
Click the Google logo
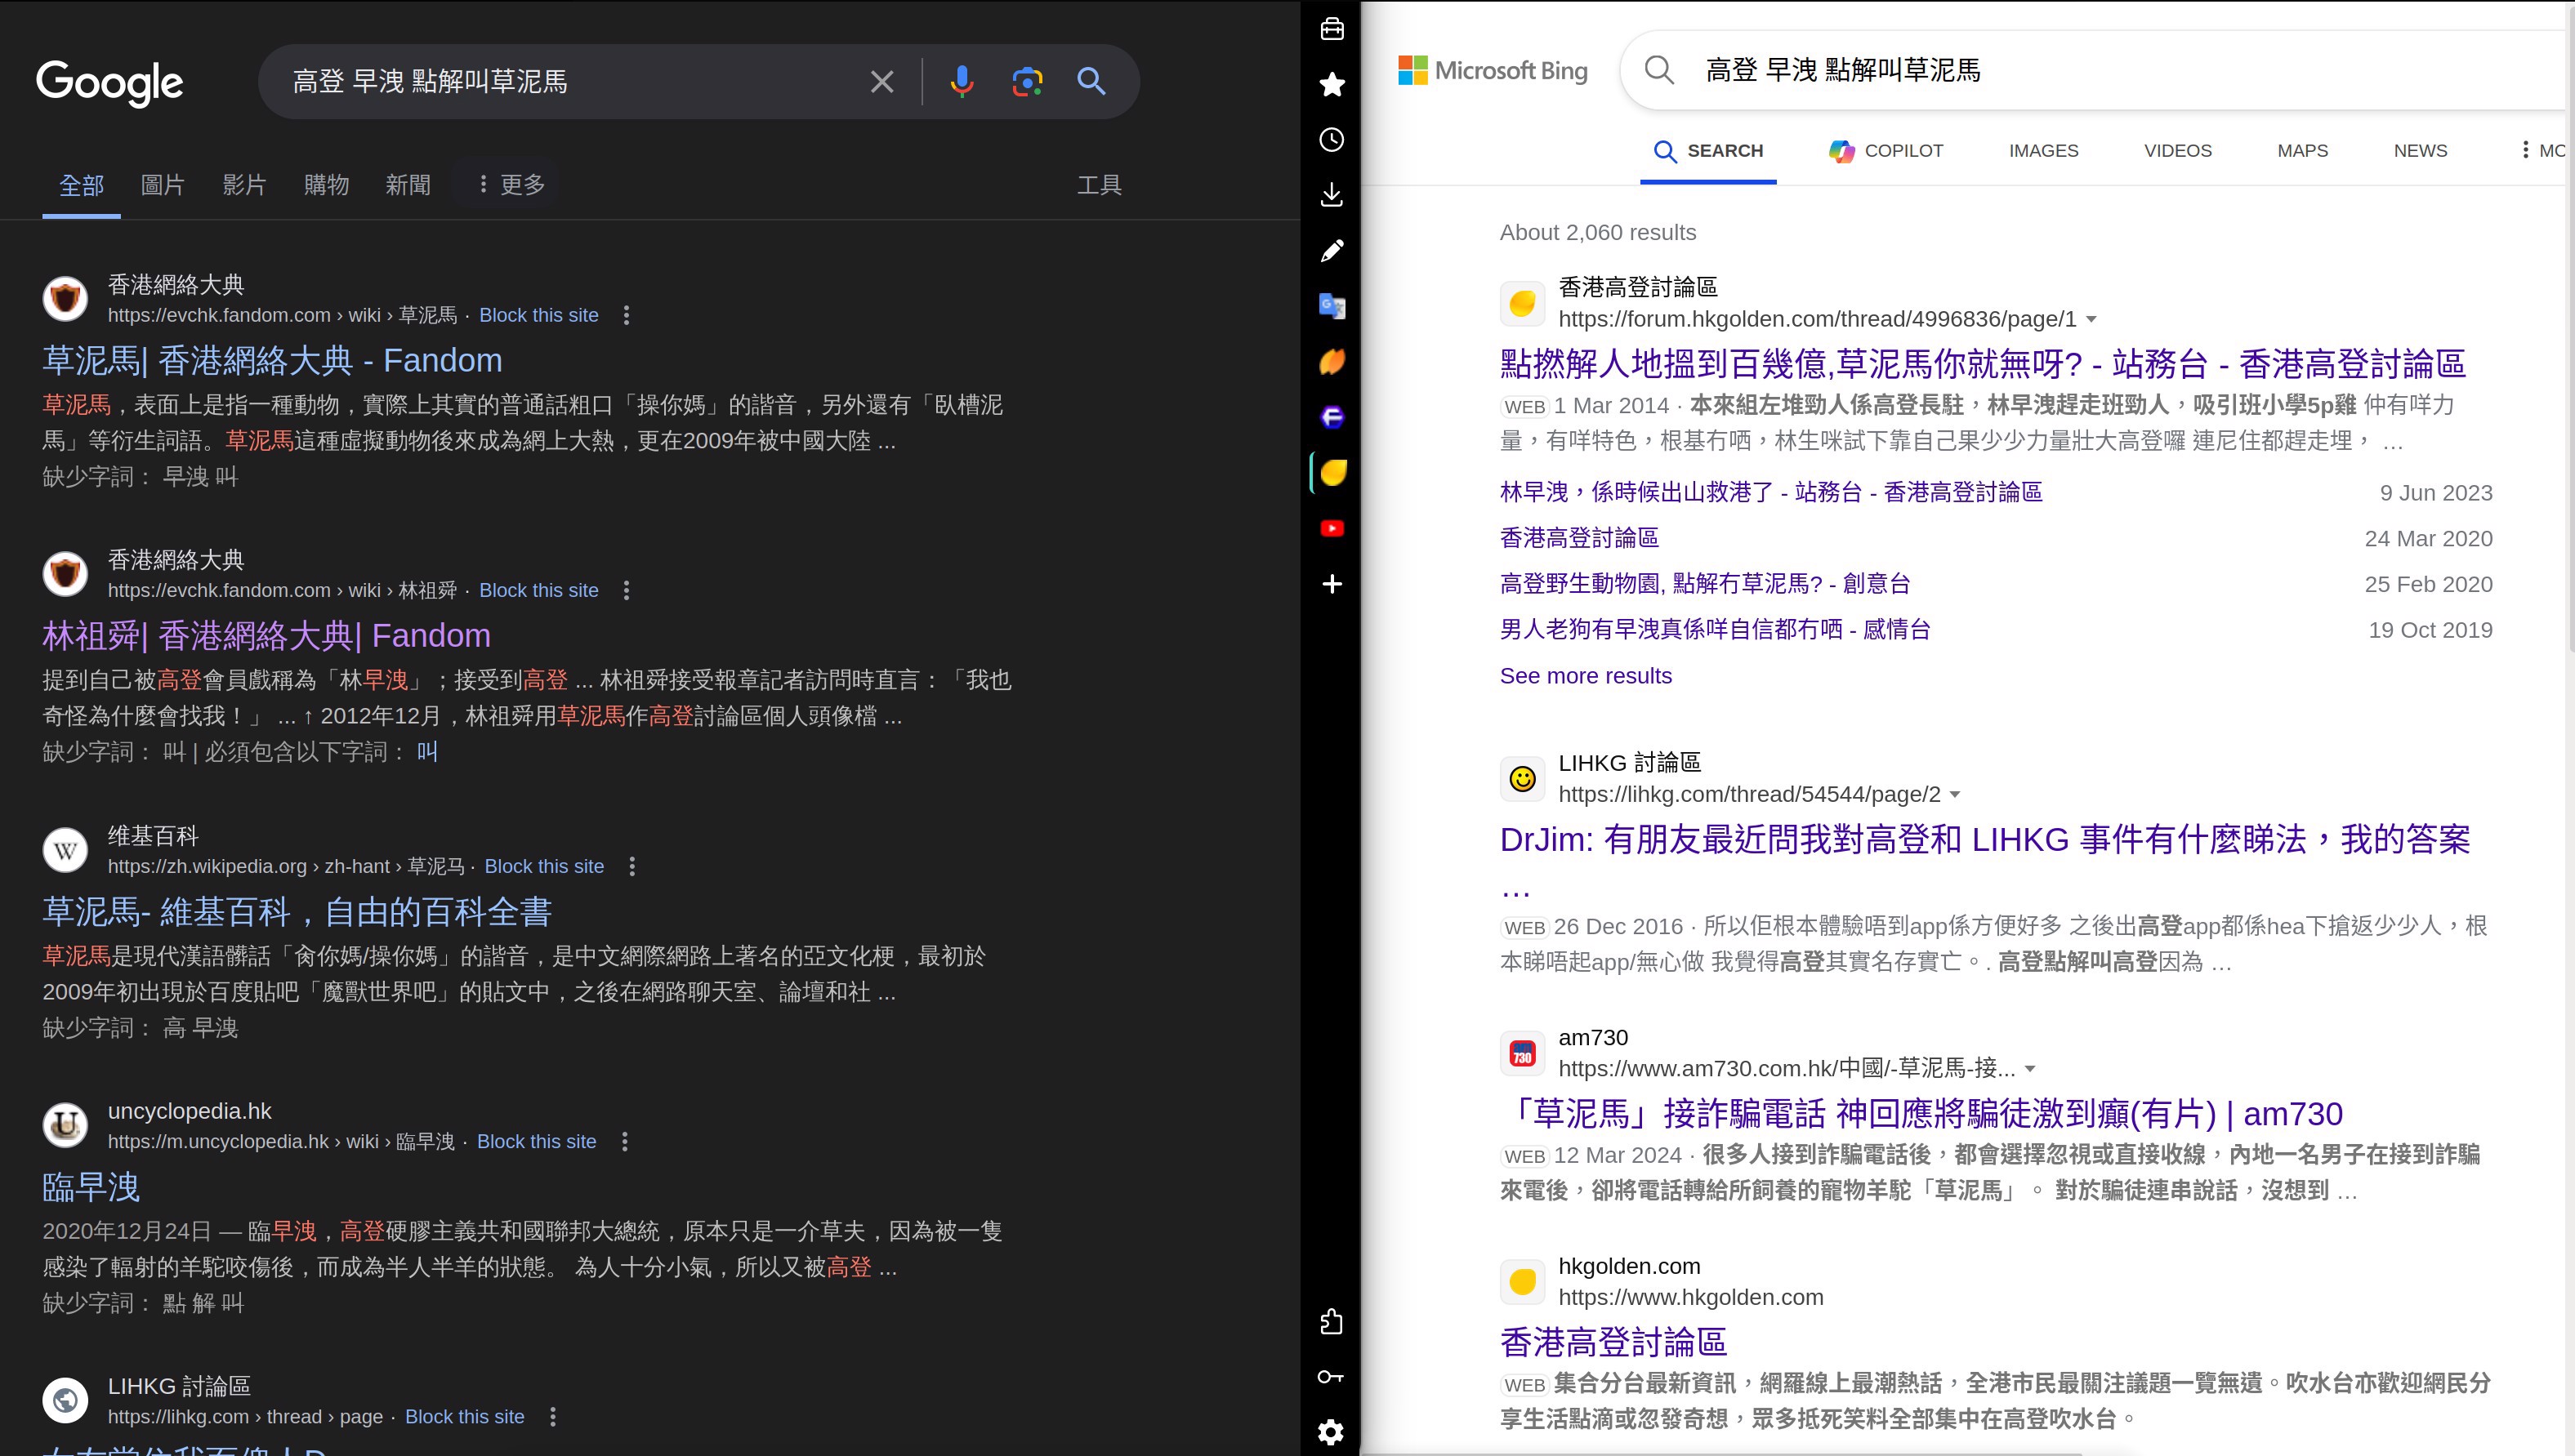pos(110,83)
